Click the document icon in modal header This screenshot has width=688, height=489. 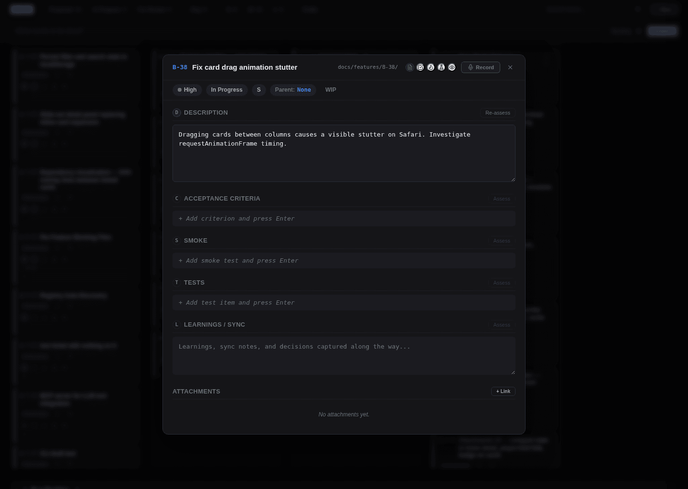pos(410,67)
